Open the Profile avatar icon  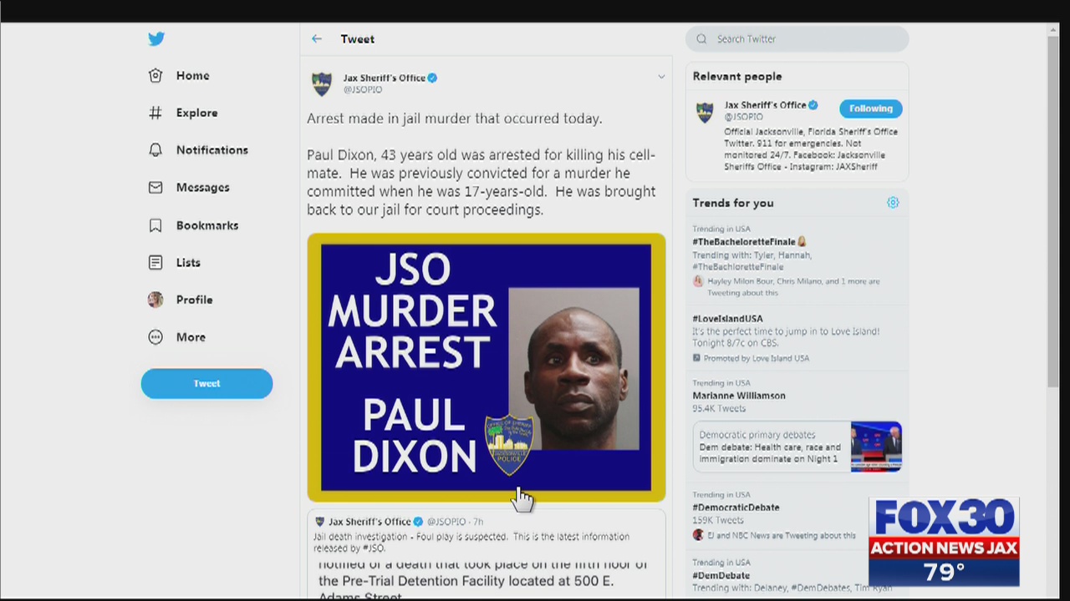pyautogui.click(x=155, y=300)
